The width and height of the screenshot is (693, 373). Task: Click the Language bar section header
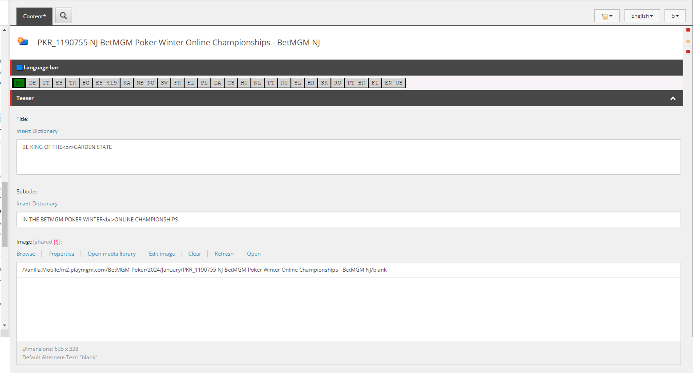tap(346, 68)
